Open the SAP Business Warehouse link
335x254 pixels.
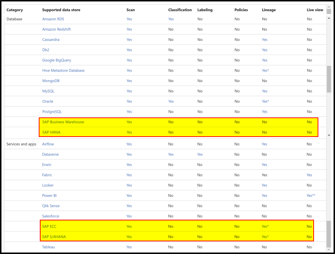63,122
